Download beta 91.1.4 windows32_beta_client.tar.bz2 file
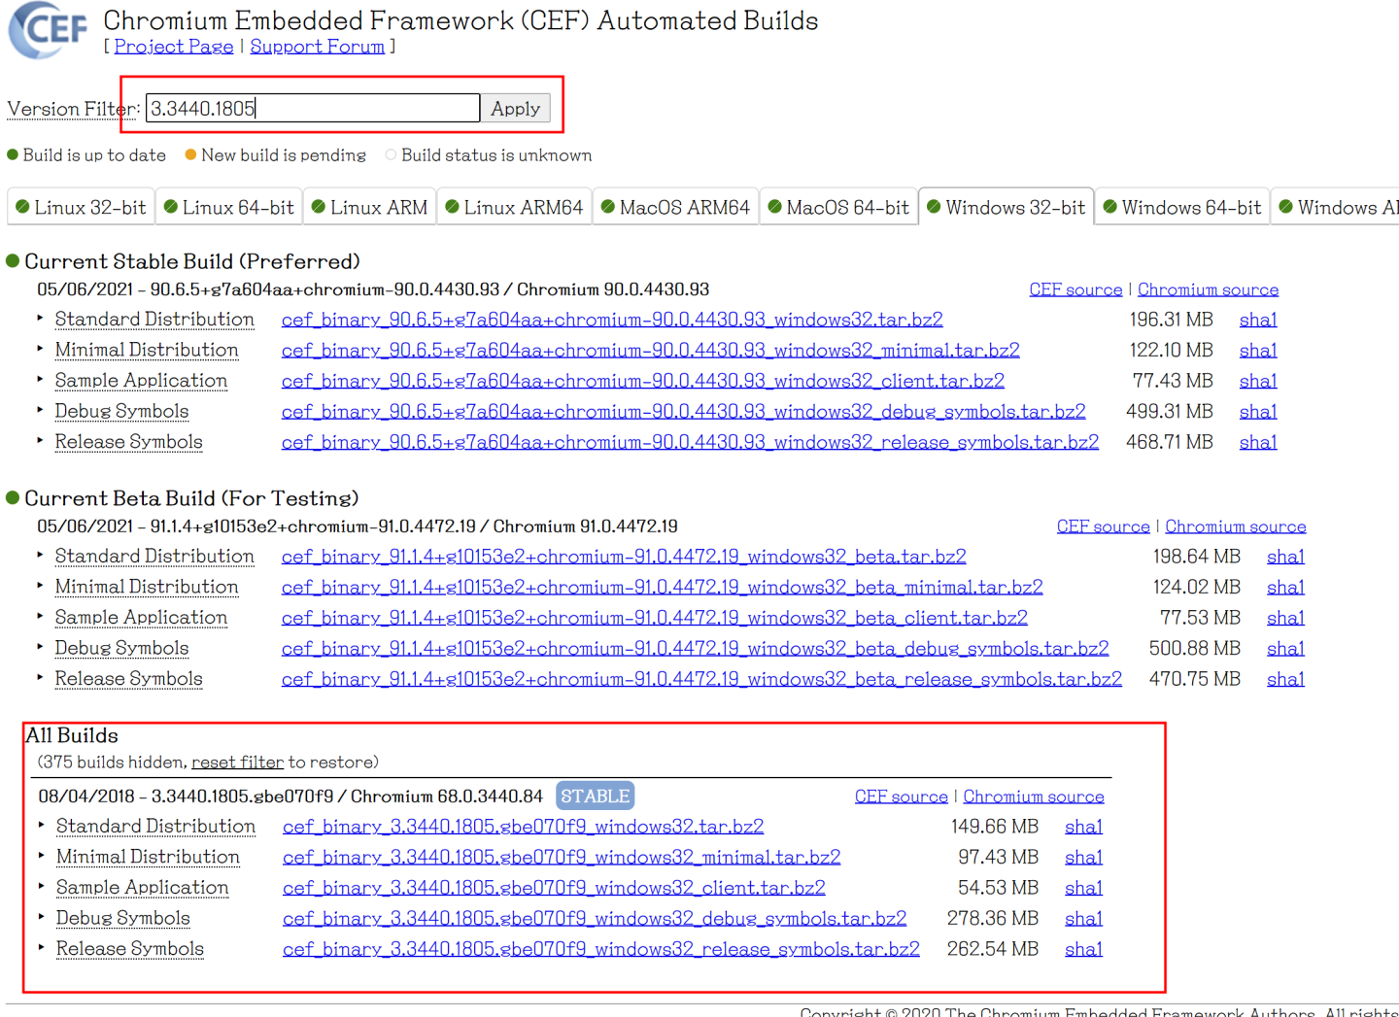Screen dimensions: 1399x1017 click(655, 618)
